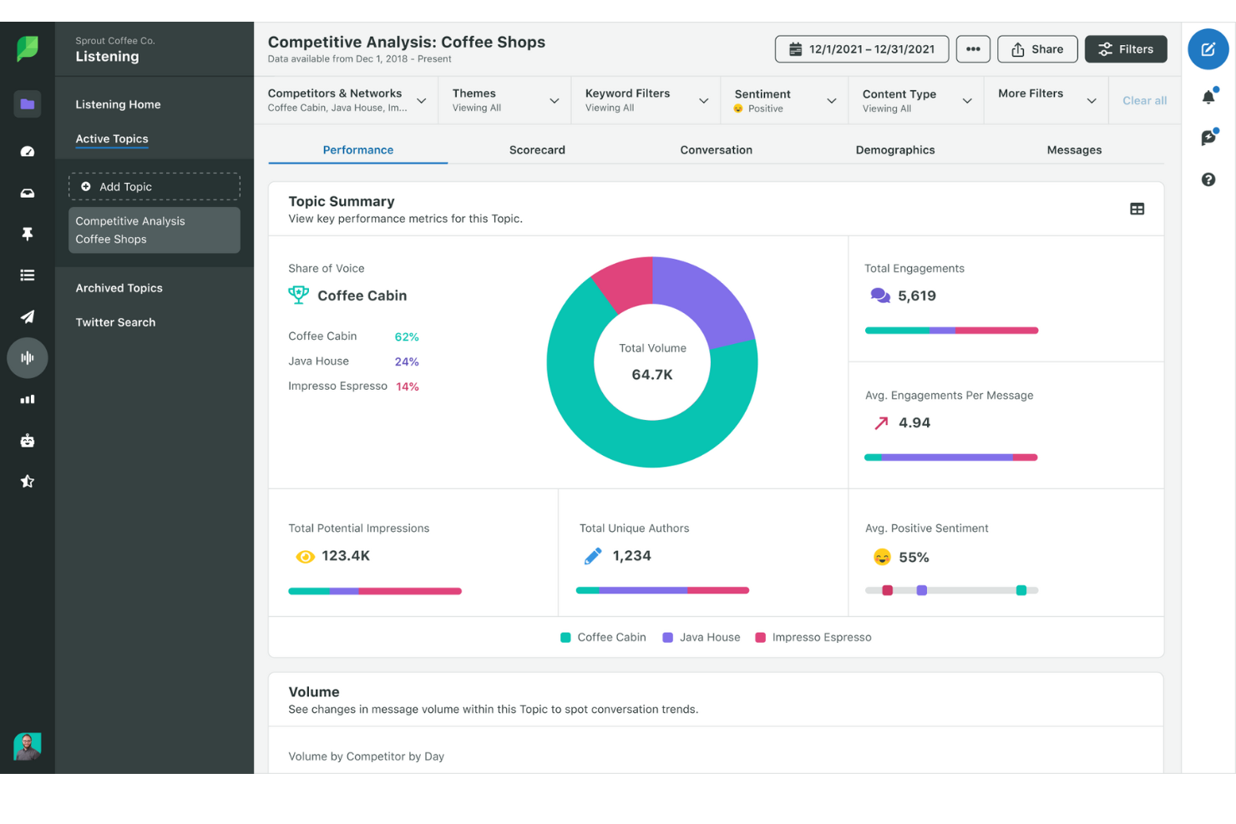Click the Volume by Competitor by Day label
This screenshot has width=1236, height=824.
(x=366, y=756)
